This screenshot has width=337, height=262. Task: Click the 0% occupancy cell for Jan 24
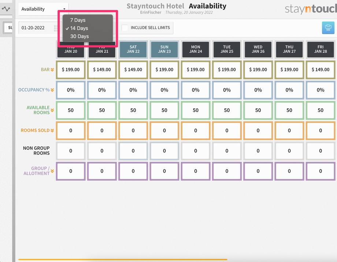(x=196, y=90)
